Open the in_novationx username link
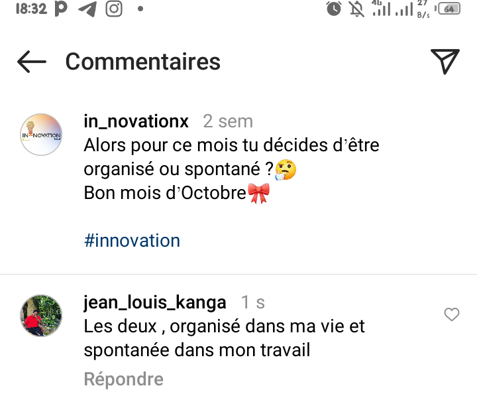The width and height of the screenshot is (477, 394). 136,121
